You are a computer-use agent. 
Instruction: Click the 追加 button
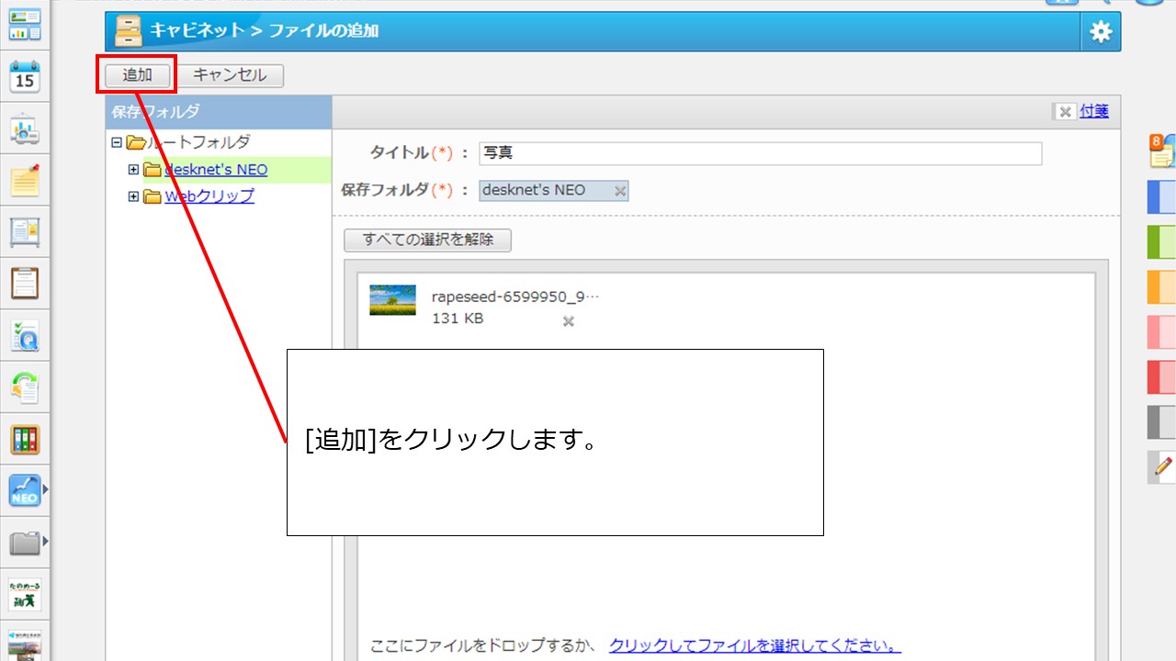(x=137, y=75)
